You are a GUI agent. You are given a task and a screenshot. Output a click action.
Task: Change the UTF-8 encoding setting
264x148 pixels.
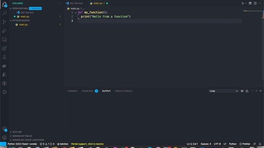(217, 144)
